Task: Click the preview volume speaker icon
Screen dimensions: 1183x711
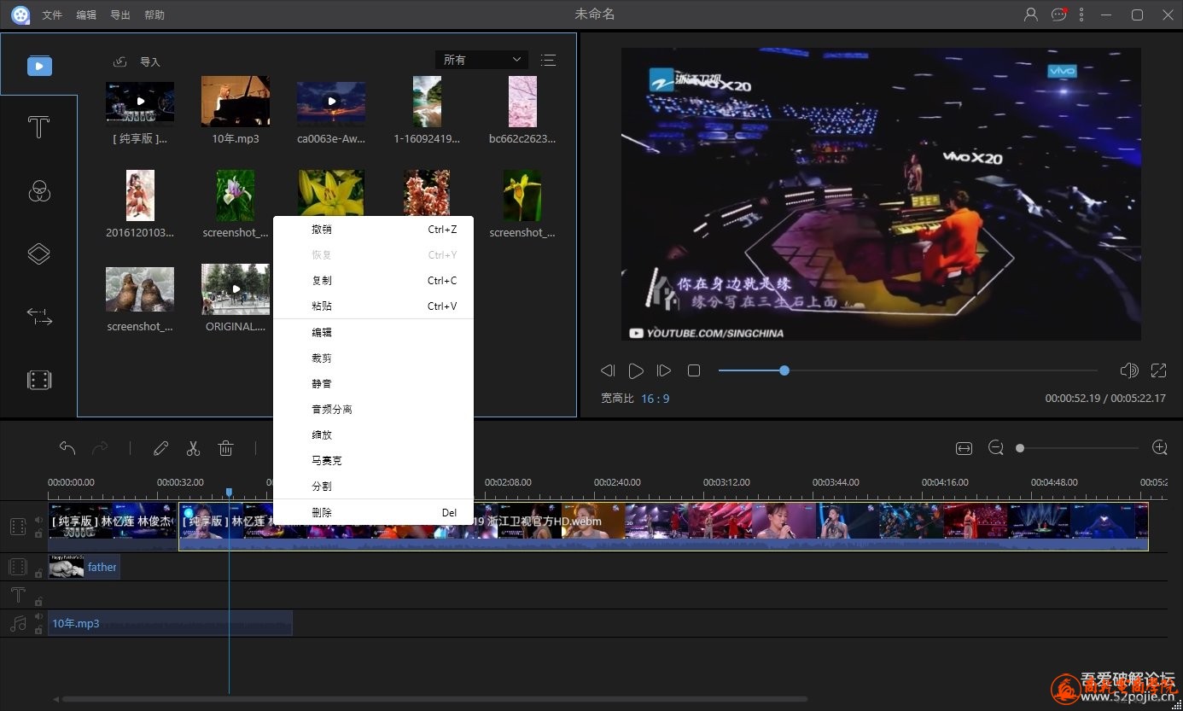Action: click(x=1128, y=370)
